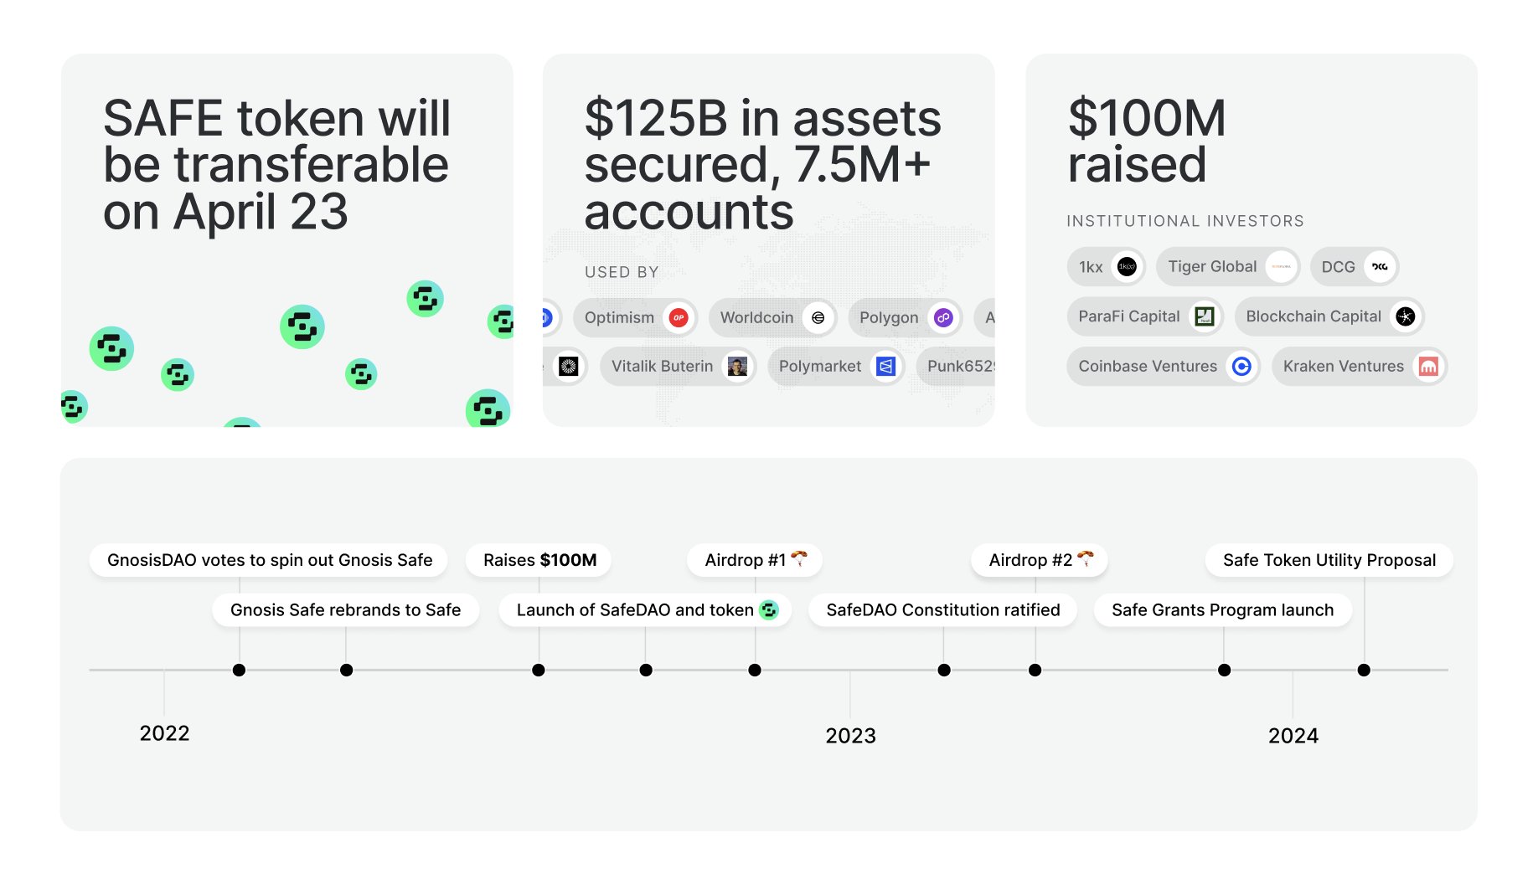1538x884 pixels.
Task: Click the SafeDAO Constitution ratified label
Action: (x=942, y=610)
